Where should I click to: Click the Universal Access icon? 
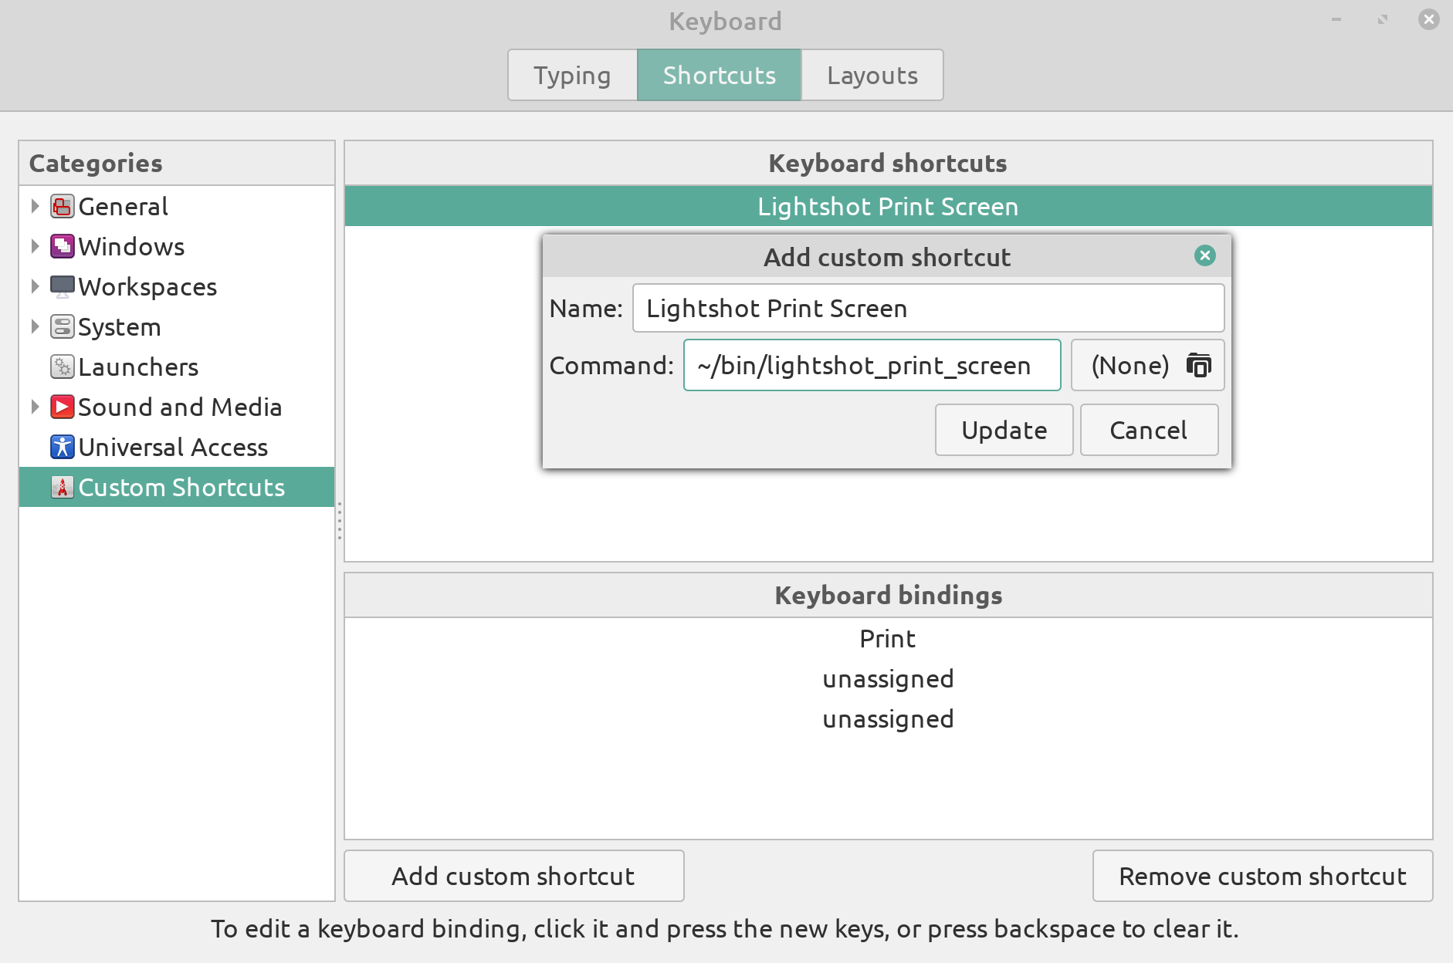pos(63,447)
